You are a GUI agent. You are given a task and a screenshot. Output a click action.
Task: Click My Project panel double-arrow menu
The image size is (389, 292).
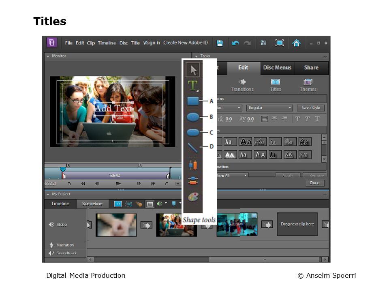click(x=325, y=194)
